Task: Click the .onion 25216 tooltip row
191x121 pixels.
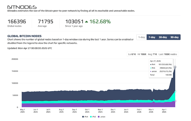Action: [x=161, y=71]
